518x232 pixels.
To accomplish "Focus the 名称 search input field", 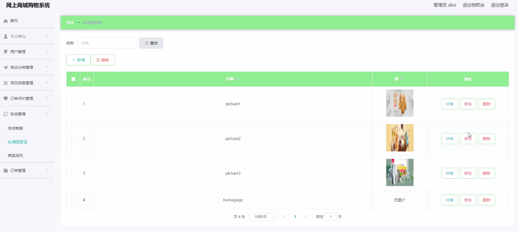I will click(107, 43).
